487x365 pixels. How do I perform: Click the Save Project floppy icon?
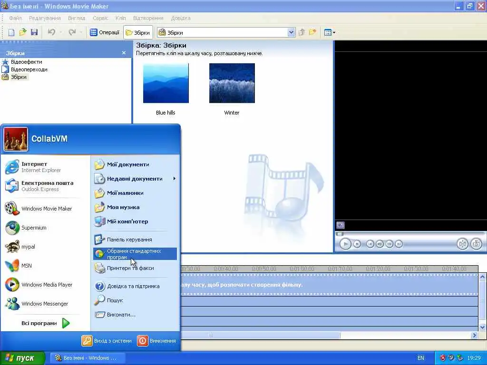click(34, 32)
